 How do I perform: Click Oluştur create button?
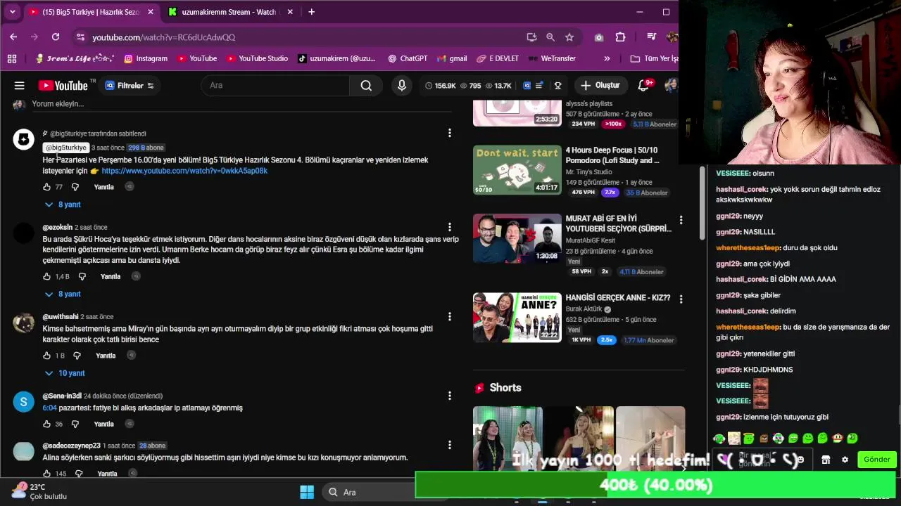click(x=600, y=86)
